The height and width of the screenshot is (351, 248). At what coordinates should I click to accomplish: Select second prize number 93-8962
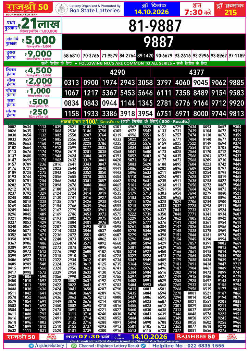tap(219, 56)
